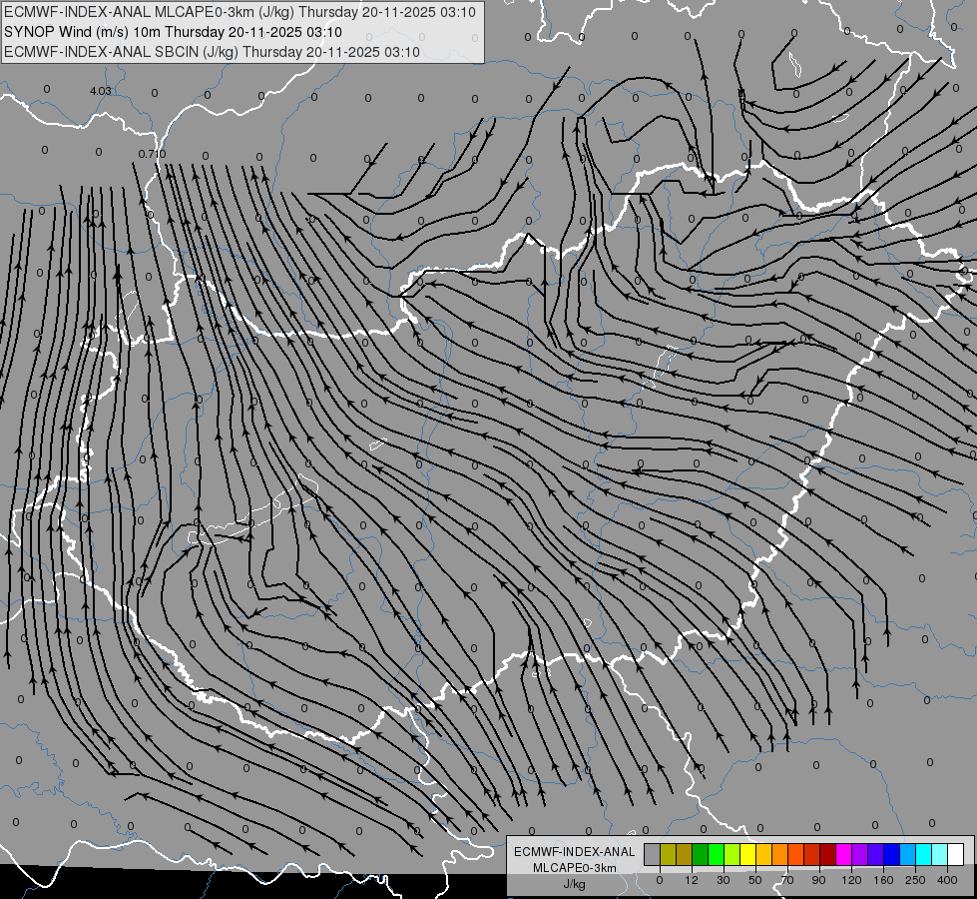The image size is (977, 899).
Task: Select the pure yellow legend swatch
Action: [x=747, y=854]
